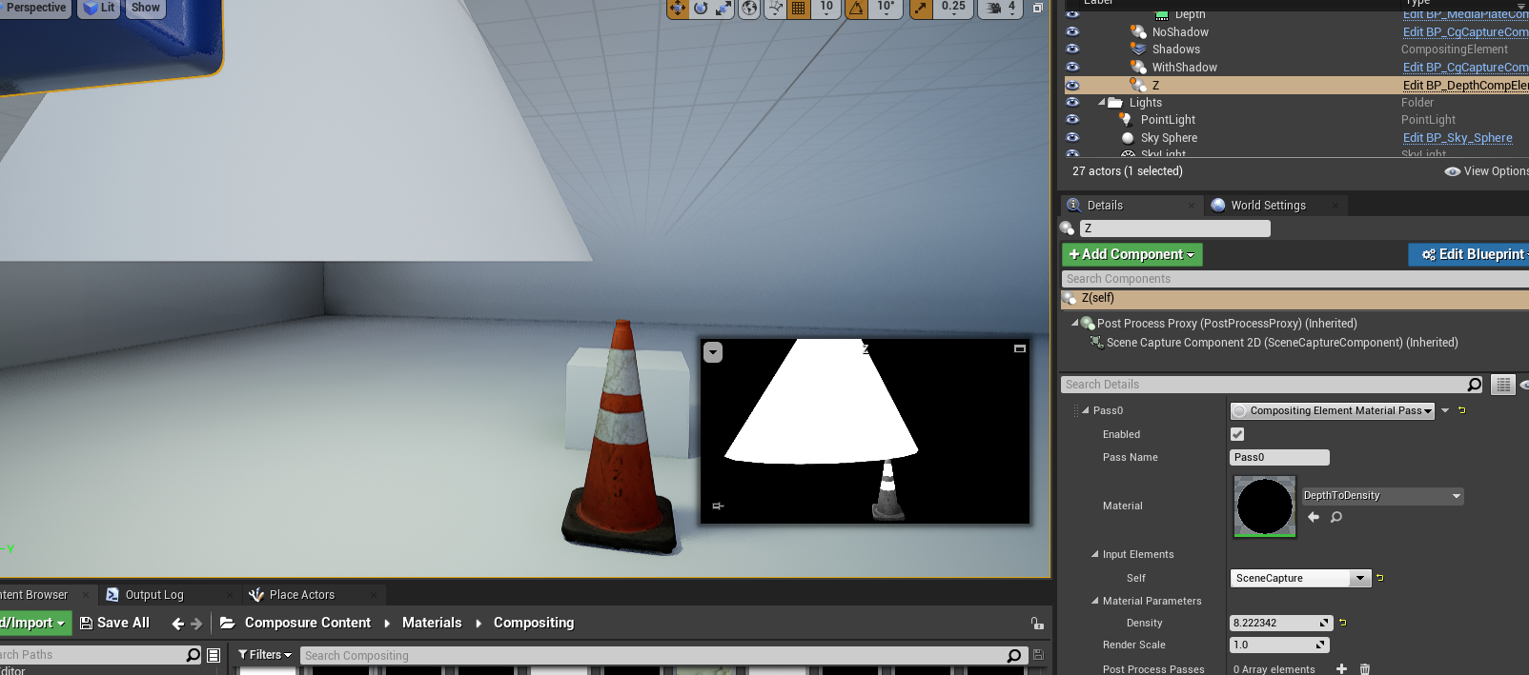
Task: Open the Show flags menu
Action: click(x=146, y=8)
